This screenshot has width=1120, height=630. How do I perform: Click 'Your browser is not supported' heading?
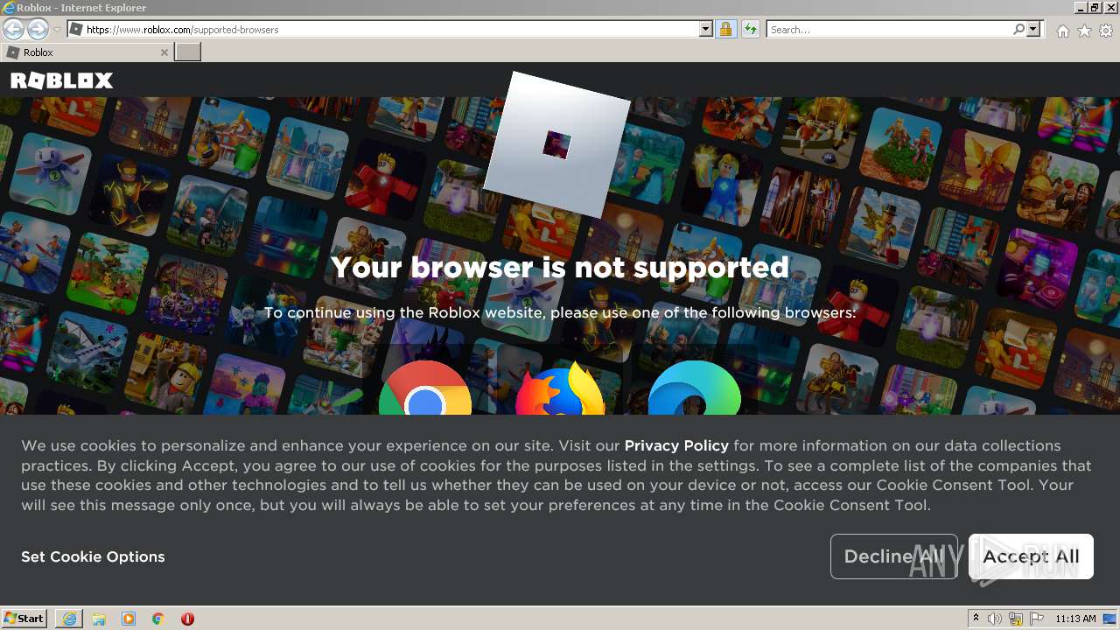coord(560,267)
